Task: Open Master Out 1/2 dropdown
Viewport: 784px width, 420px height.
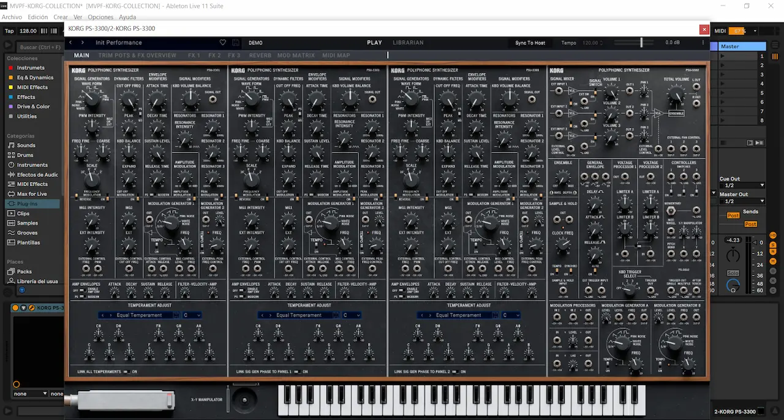Action: tap(742, 201)
